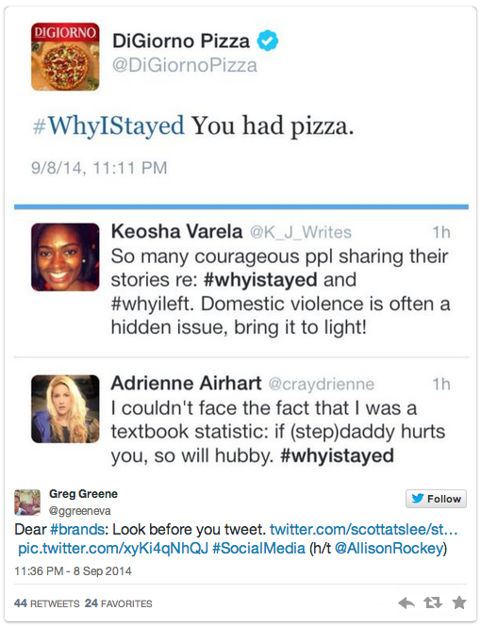
Task: Click the reply arrow icon
Action: (406, 602)
